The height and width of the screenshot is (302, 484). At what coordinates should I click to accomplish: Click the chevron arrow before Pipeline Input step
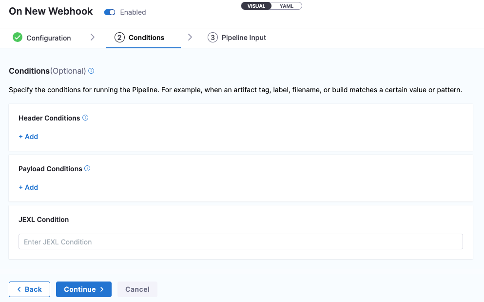(x=190, y=38)
